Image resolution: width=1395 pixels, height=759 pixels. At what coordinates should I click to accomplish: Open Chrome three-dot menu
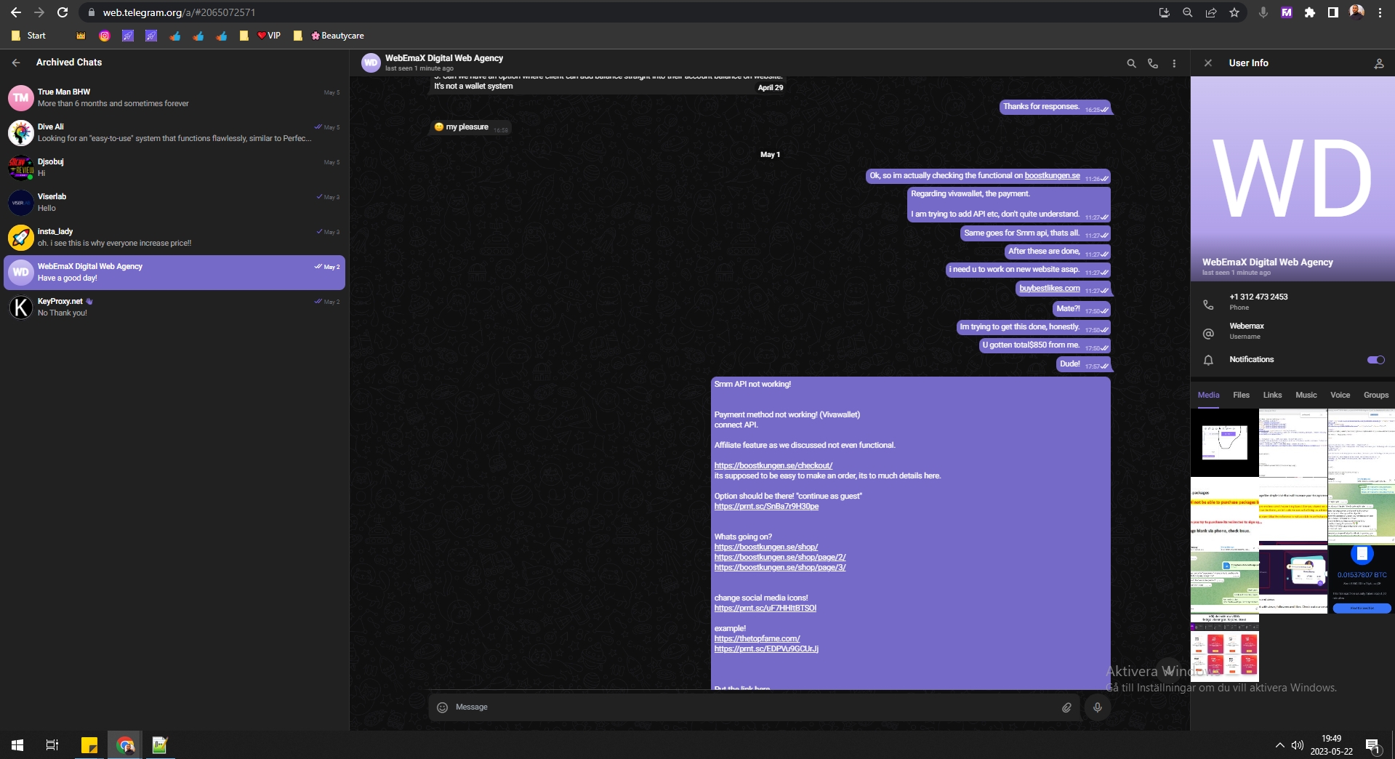click(x=1380, y=12)
